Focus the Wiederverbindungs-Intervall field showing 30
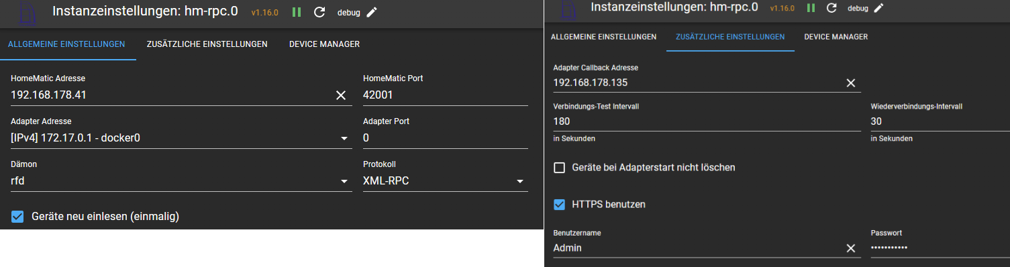 click(x=940, y=121)
